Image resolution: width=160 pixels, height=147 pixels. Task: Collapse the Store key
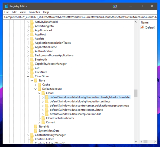coord(32,80)
